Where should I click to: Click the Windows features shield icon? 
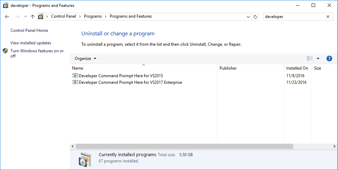coord(6,51)
